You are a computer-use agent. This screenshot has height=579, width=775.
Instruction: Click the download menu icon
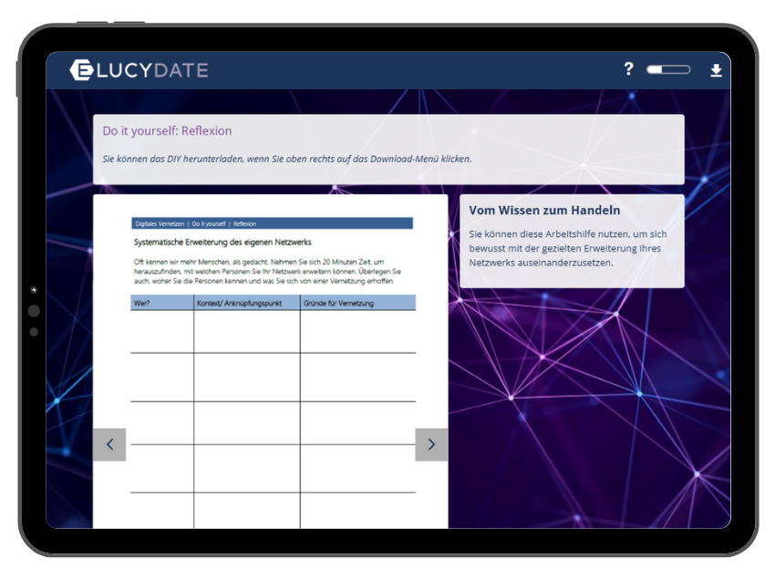pos(716,70)
